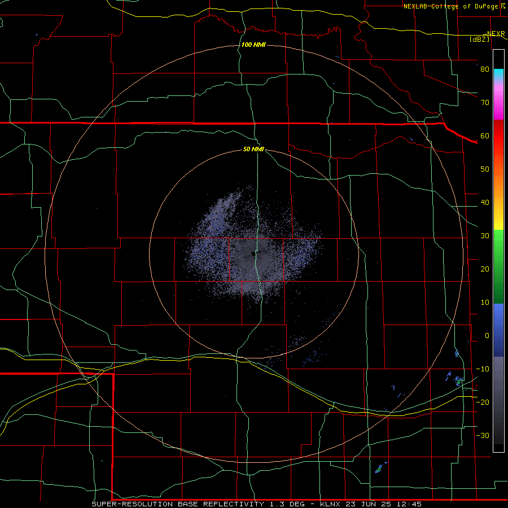Click the 50 NMI range ring label

(x=253, y=150)
